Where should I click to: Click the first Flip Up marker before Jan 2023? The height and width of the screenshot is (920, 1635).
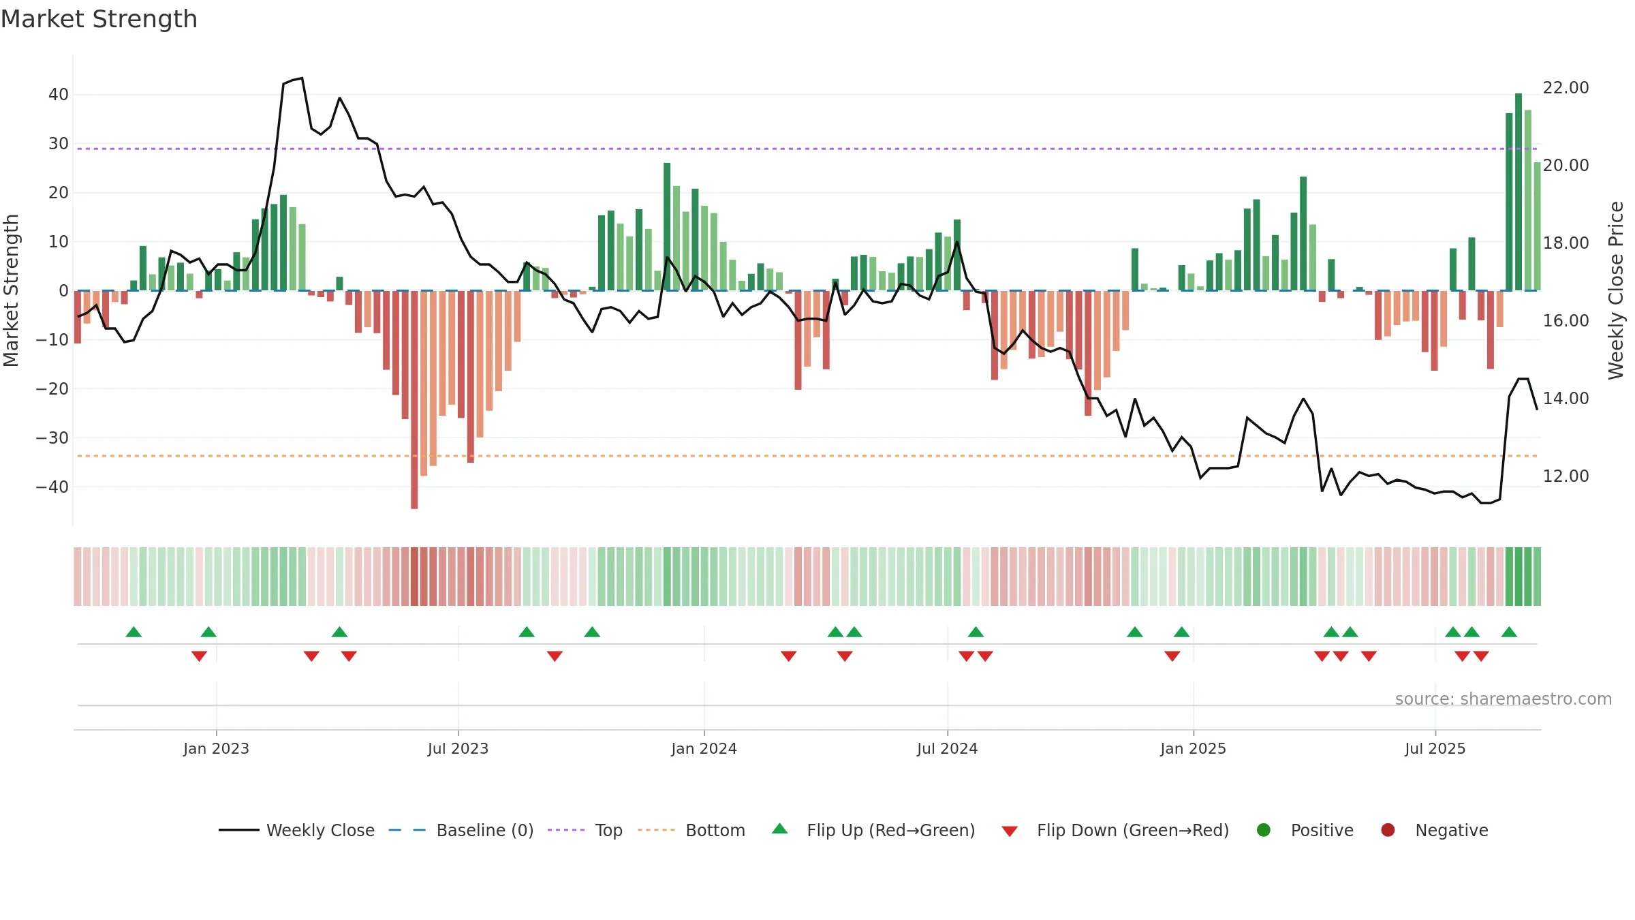[134, 632]
